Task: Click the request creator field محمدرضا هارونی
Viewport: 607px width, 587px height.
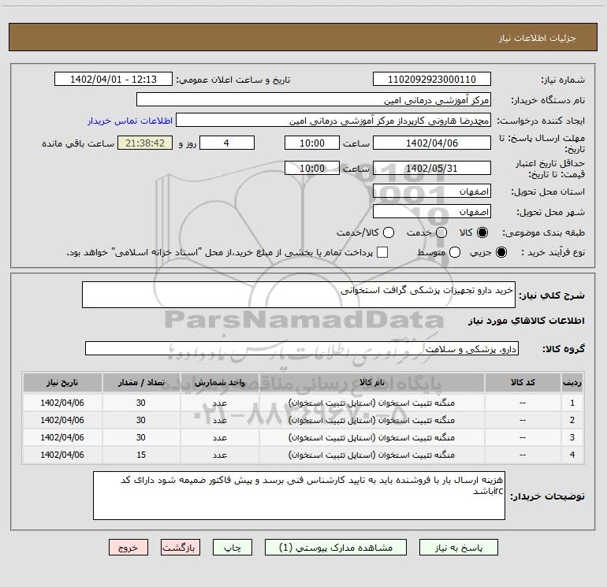Action: (333, 121)
